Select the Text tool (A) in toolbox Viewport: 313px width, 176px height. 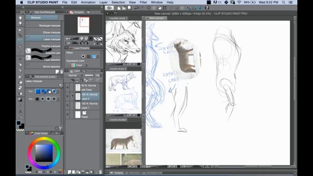click(20, 111)
